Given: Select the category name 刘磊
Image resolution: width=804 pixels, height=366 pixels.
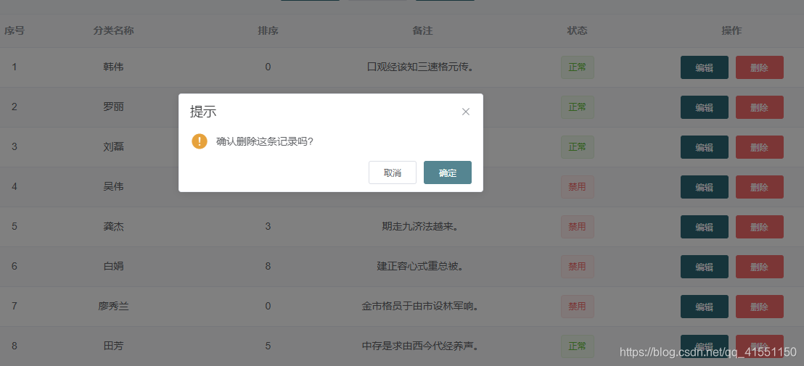Looking at the screenshot, I should (113, 147).
